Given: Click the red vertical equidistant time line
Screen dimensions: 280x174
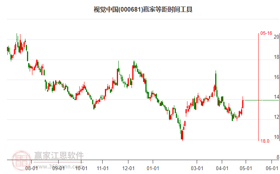Looking at the screenshot, I should click(x=258, y=87).
